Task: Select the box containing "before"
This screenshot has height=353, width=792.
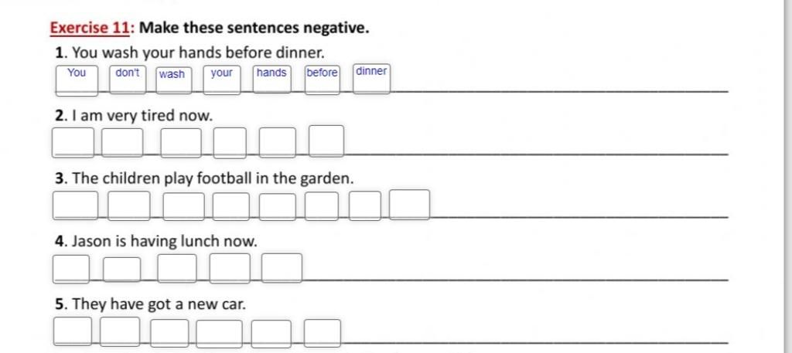Action: [x=323, y=80]
